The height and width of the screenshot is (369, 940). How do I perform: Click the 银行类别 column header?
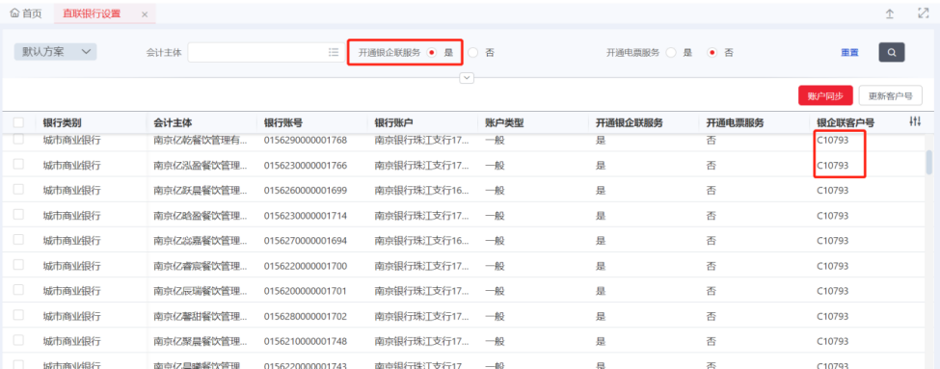click(63, 122)
